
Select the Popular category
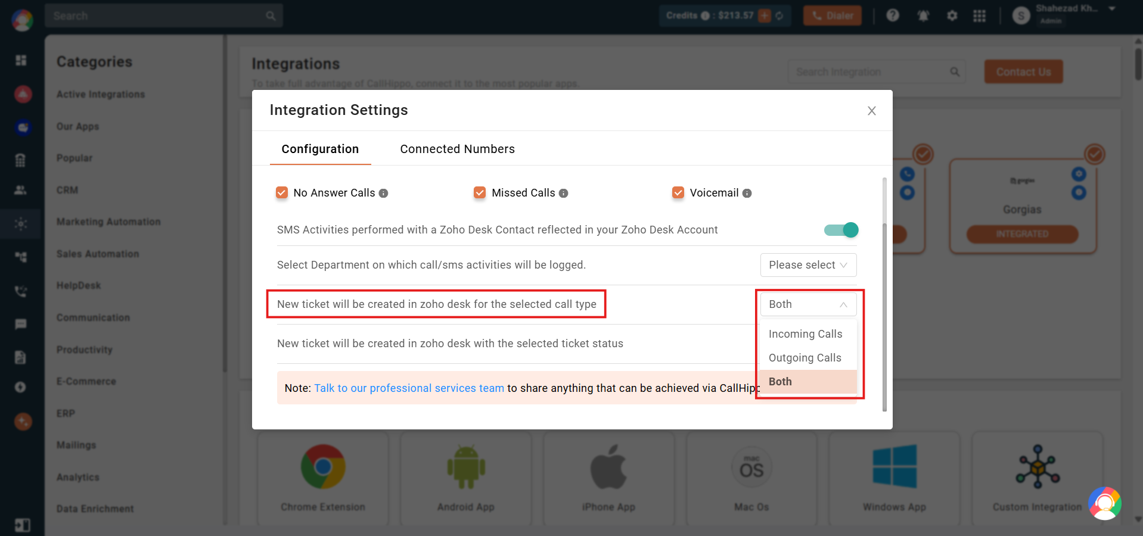[74, 158]
